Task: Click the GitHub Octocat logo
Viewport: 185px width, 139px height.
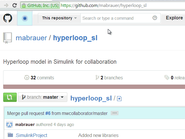Action: click(x=8, y=18)
